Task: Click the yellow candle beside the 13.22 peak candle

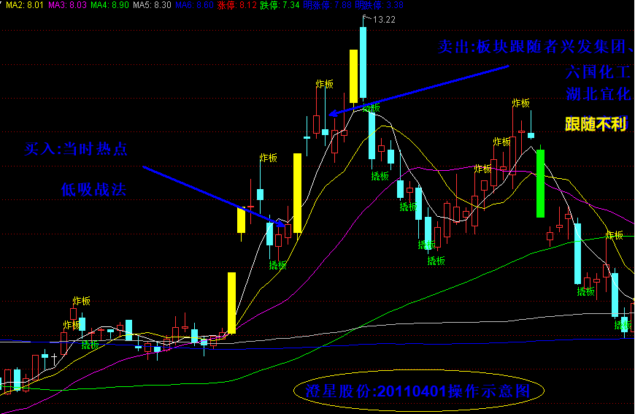Action: pos(353,76)
